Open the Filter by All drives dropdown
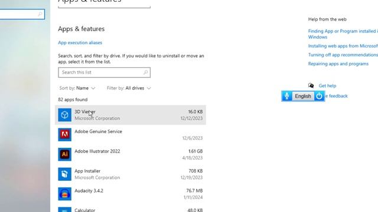 click(129, 88)
